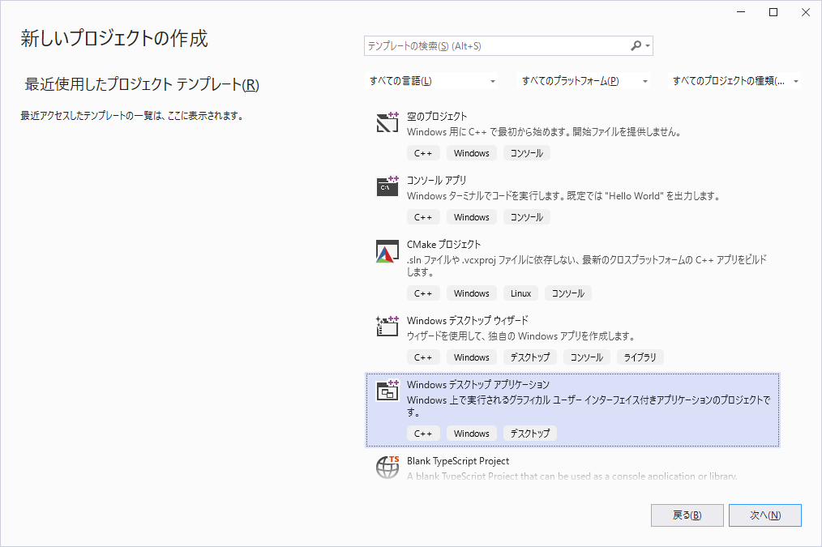Screen dimensions: 822x547
Task: Click the Windows デスクトップ アプリケーション icon
Action: pyautogui.click(x=387, y=391)
